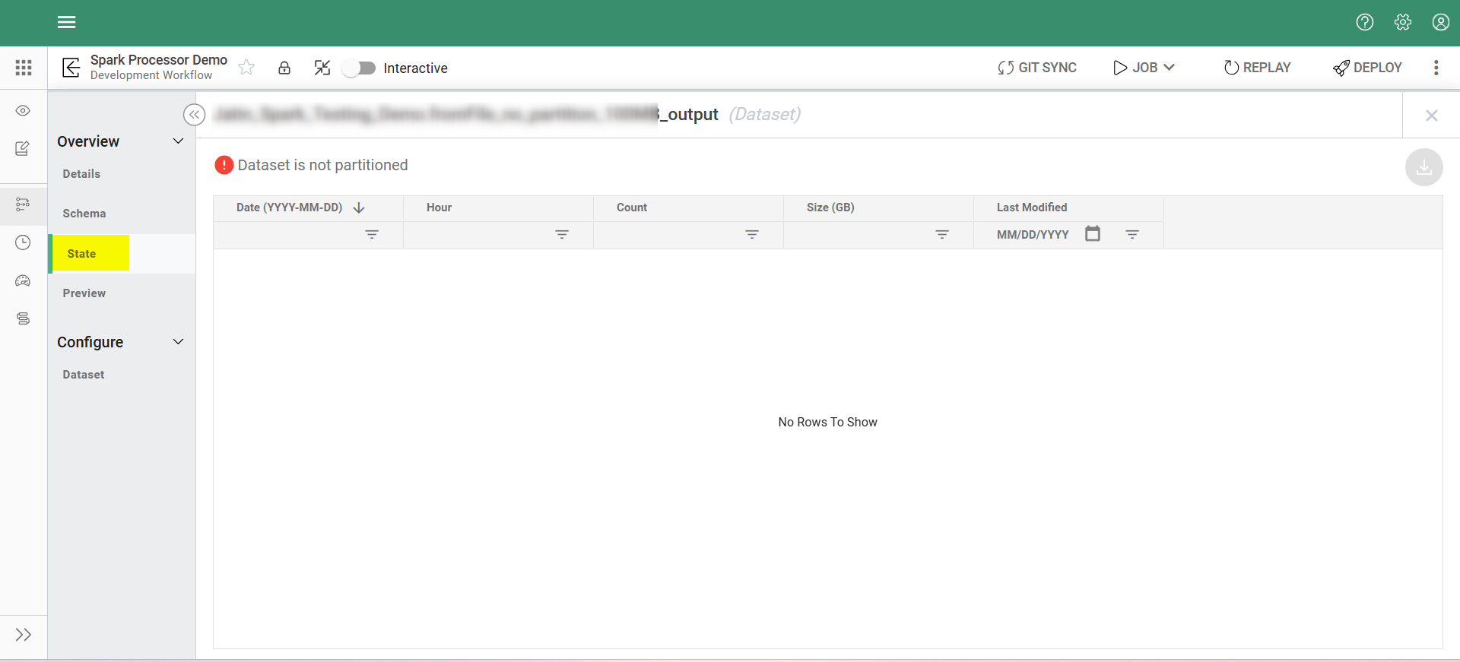This screenshot has height=662, width=1460.
Task: Select the Preview menu item
Action: click(x=84, y=293)
